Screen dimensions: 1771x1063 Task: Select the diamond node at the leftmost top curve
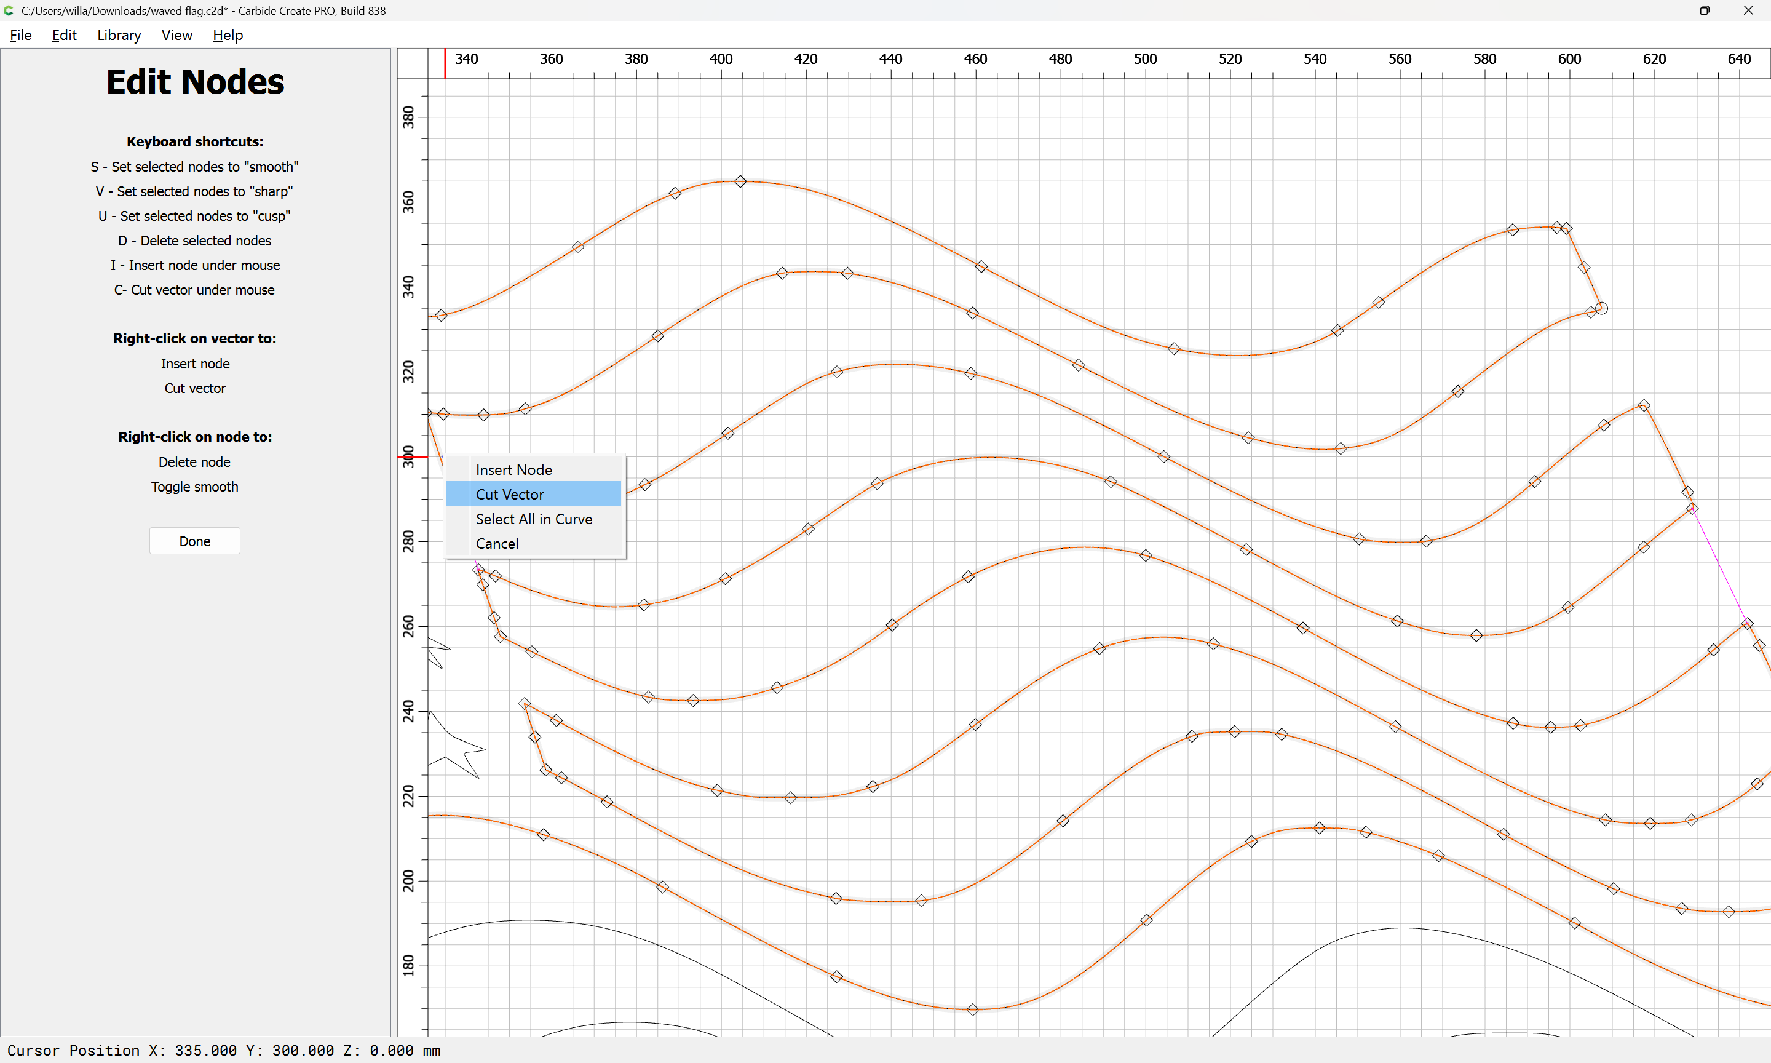pyautogui.click(x=441, y=315)
